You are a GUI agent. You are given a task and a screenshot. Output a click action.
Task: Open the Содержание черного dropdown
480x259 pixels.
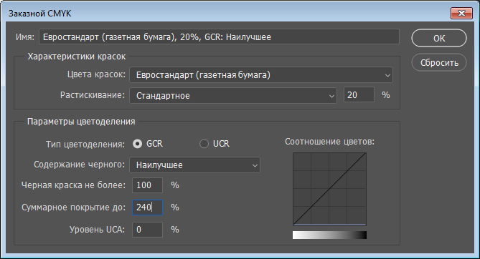pos(194,165)
